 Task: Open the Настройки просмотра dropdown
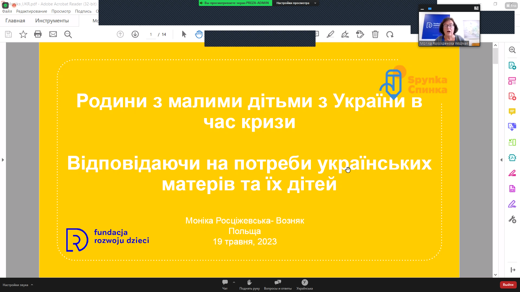pyautogui.click(x=295, y=3)
